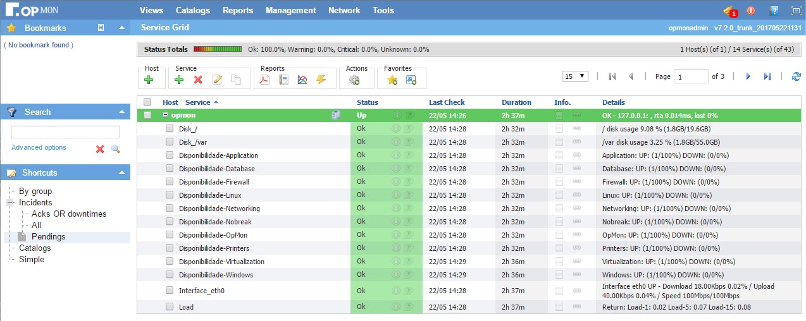Open the notifications bell with badge
Image resolution: width=806 pixels, height=321 pixels.
pos(729,11)
